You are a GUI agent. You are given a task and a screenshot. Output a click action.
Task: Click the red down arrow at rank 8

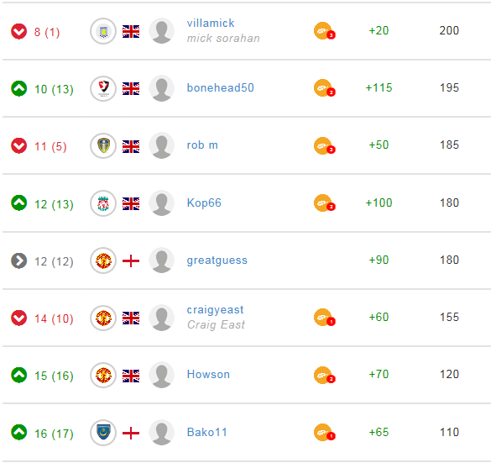click(18, 31)
